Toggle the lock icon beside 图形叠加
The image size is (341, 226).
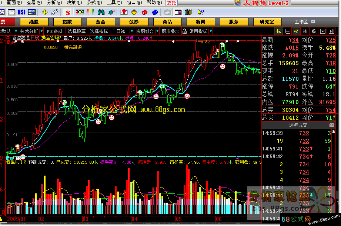(184, 31)
